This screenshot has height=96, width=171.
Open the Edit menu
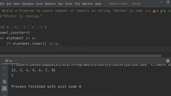9,4
